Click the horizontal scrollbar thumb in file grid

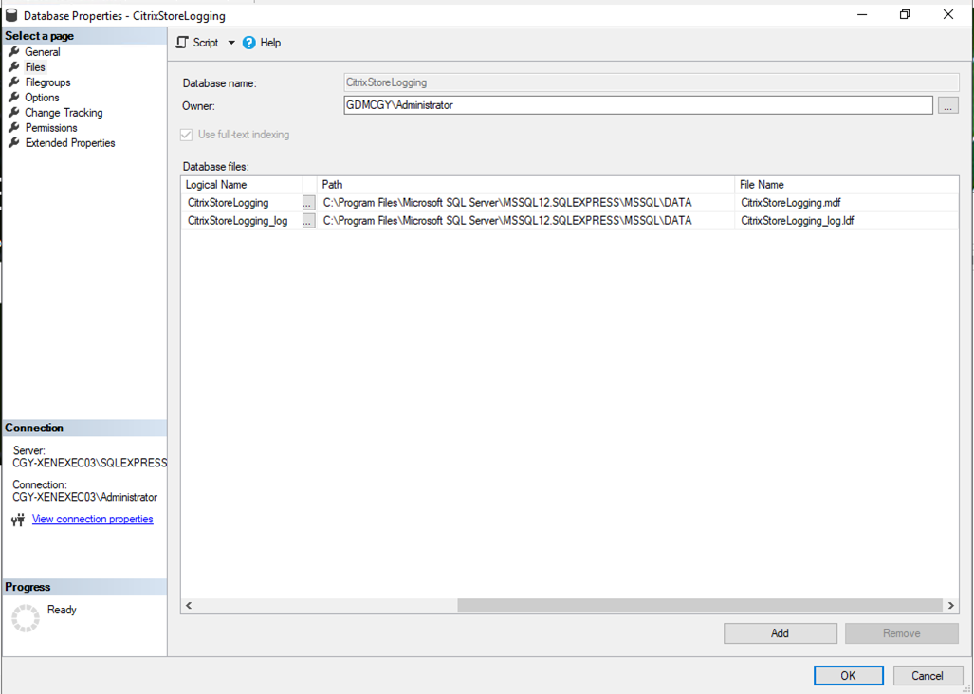700,605
